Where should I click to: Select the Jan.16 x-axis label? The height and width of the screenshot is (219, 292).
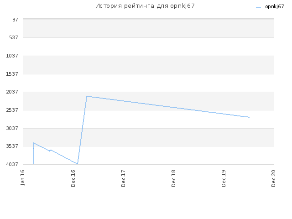23,177
